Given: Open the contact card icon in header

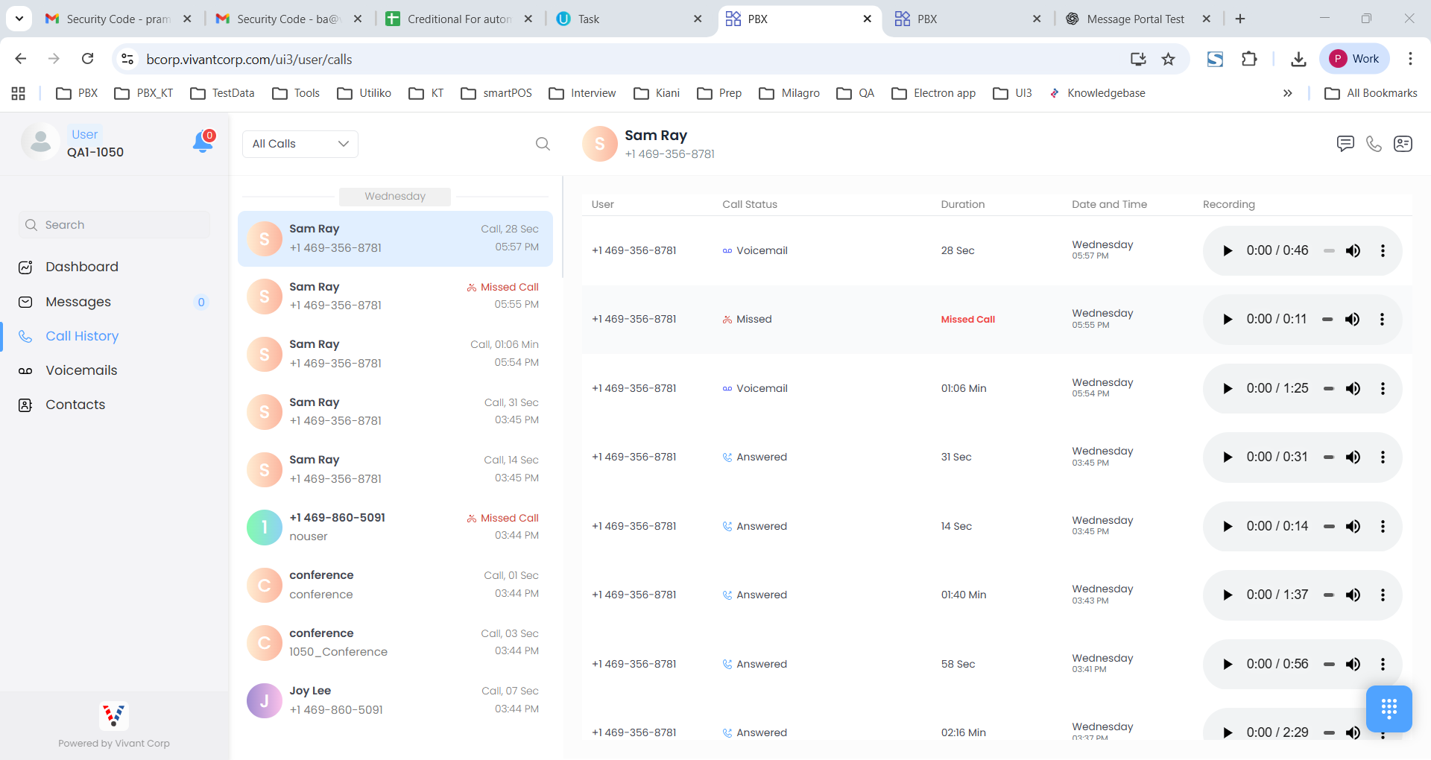Looking at the screenshot, I should coord(1403,144).
